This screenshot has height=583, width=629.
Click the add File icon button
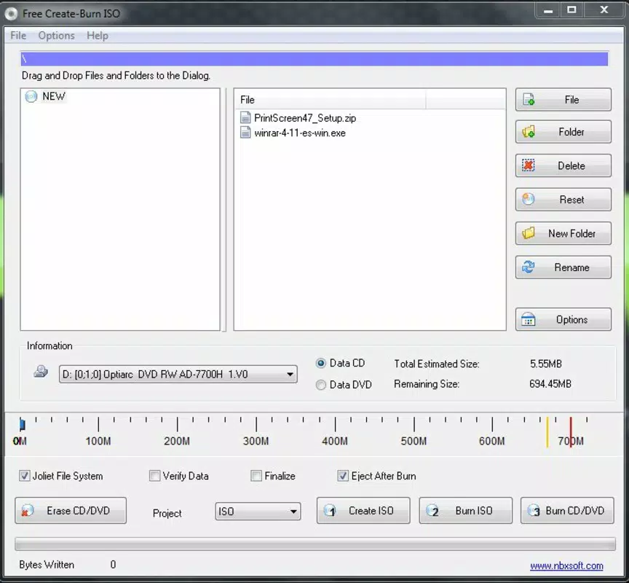529,99
